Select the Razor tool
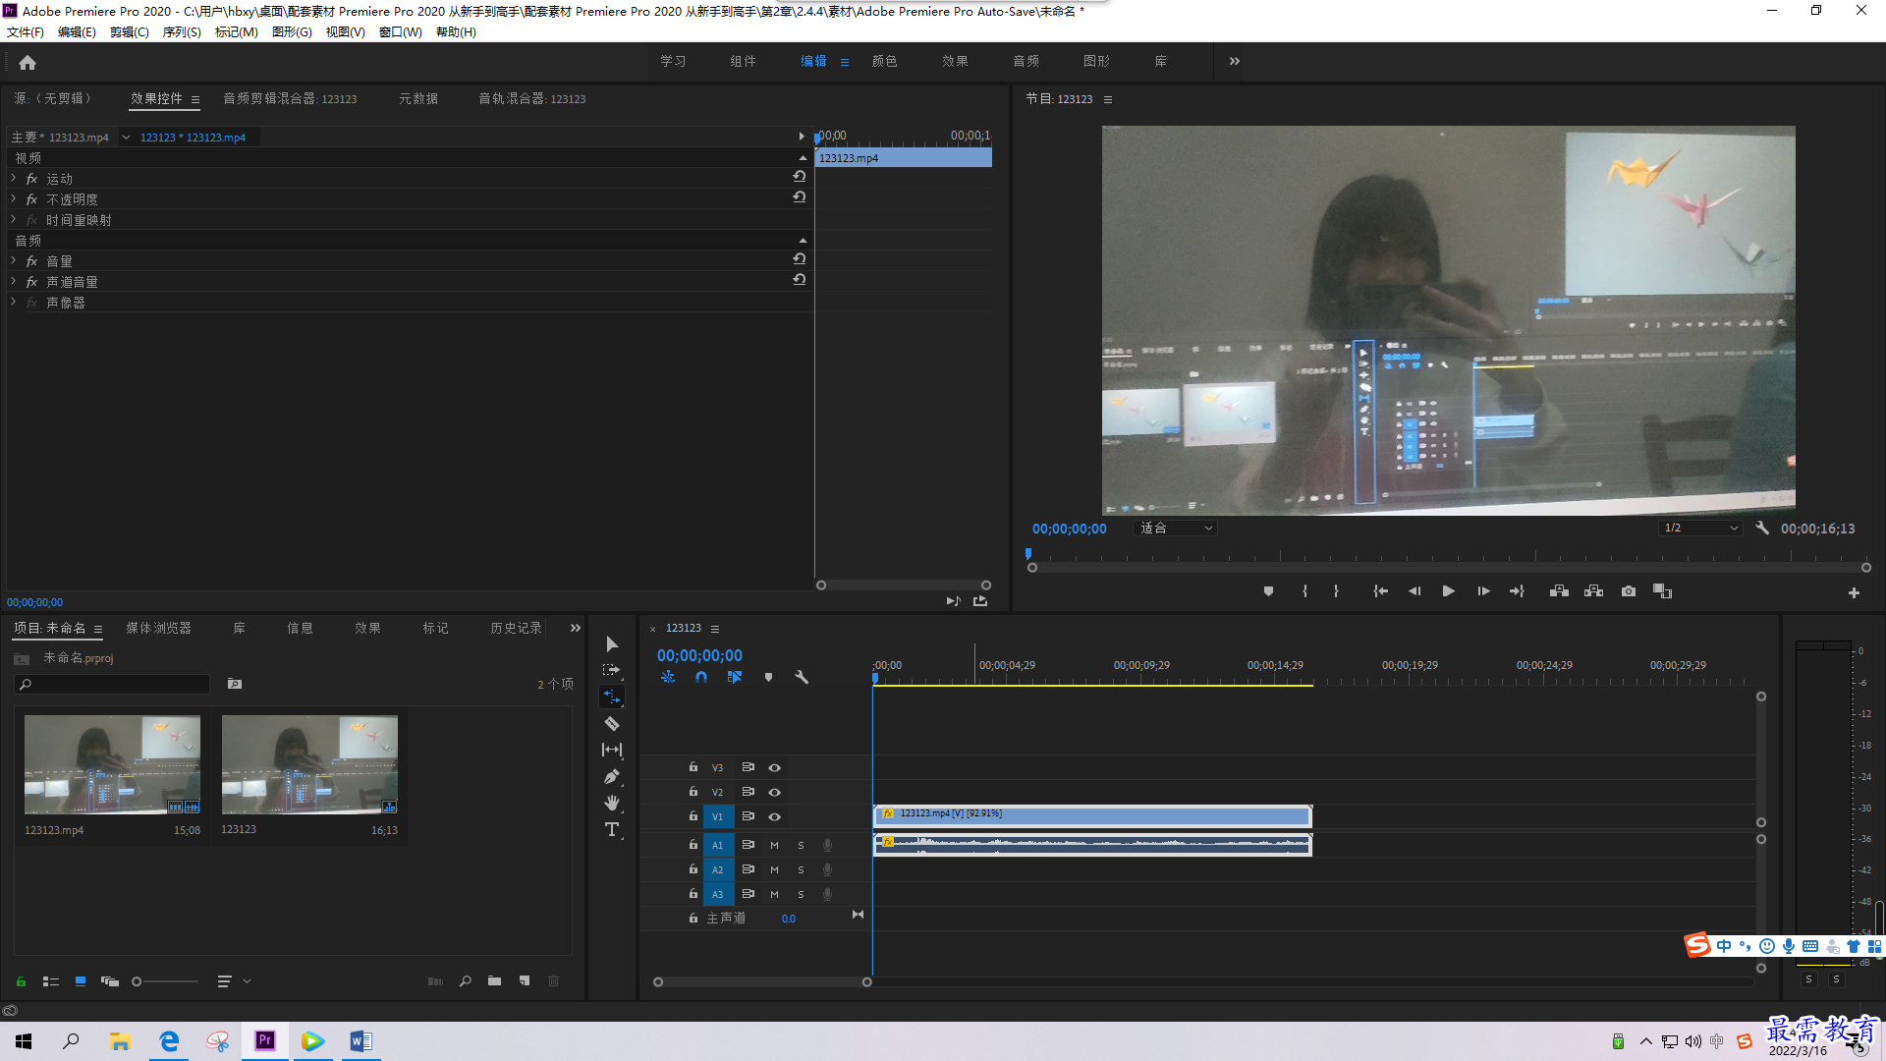The image size is (1886, 1061). point(612,723)
